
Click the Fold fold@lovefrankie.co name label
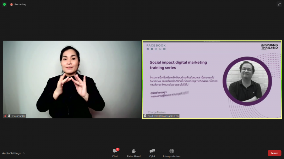pyautogui.click(x=163, y=116)
